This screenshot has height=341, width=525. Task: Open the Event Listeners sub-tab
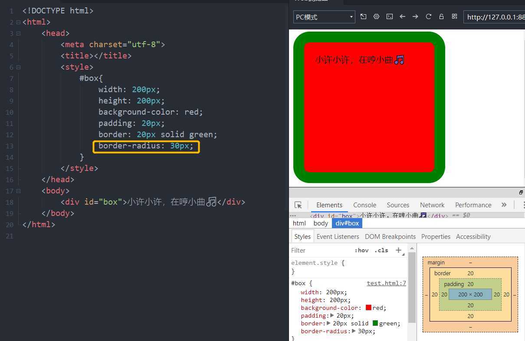[338, 236]
